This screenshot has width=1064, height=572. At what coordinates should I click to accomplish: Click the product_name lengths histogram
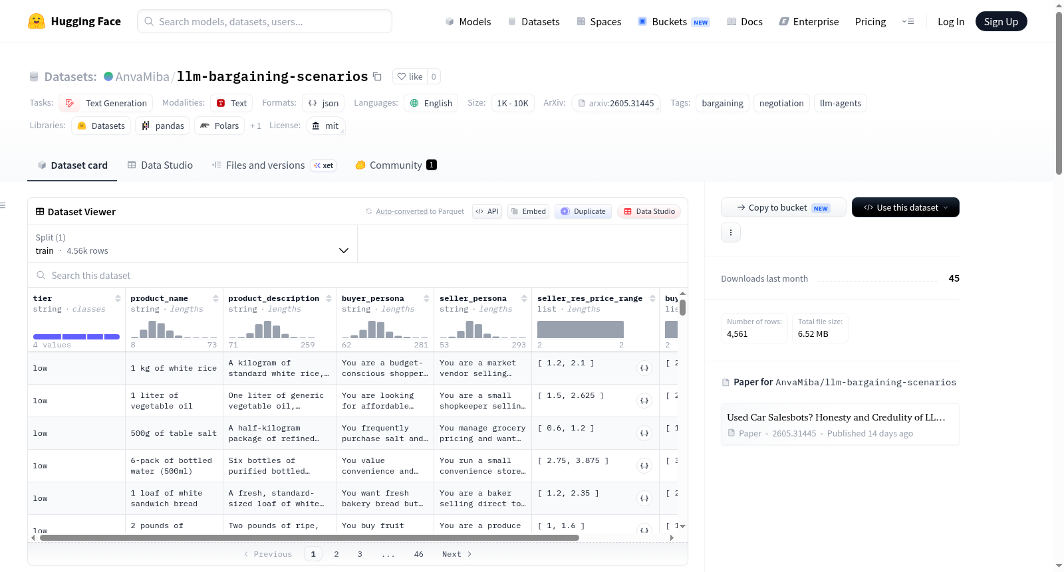coord(174,330)
